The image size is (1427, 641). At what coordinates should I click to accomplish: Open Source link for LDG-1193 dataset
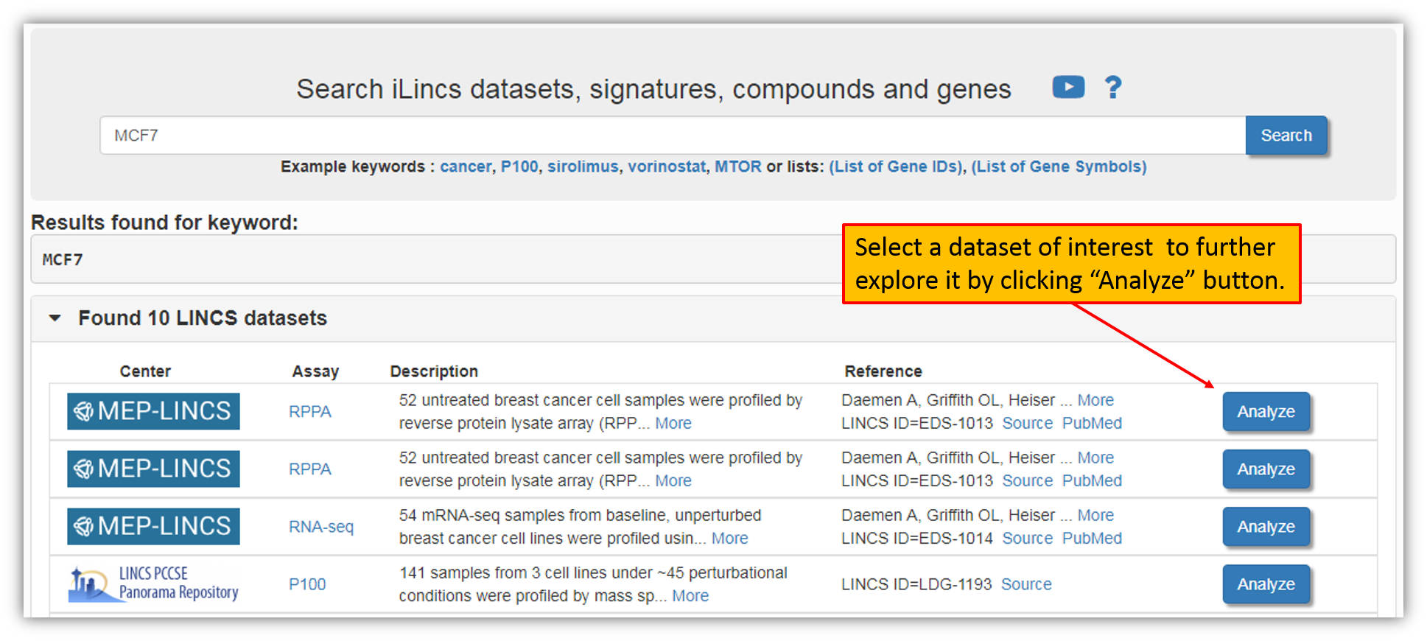[1026, 584]
